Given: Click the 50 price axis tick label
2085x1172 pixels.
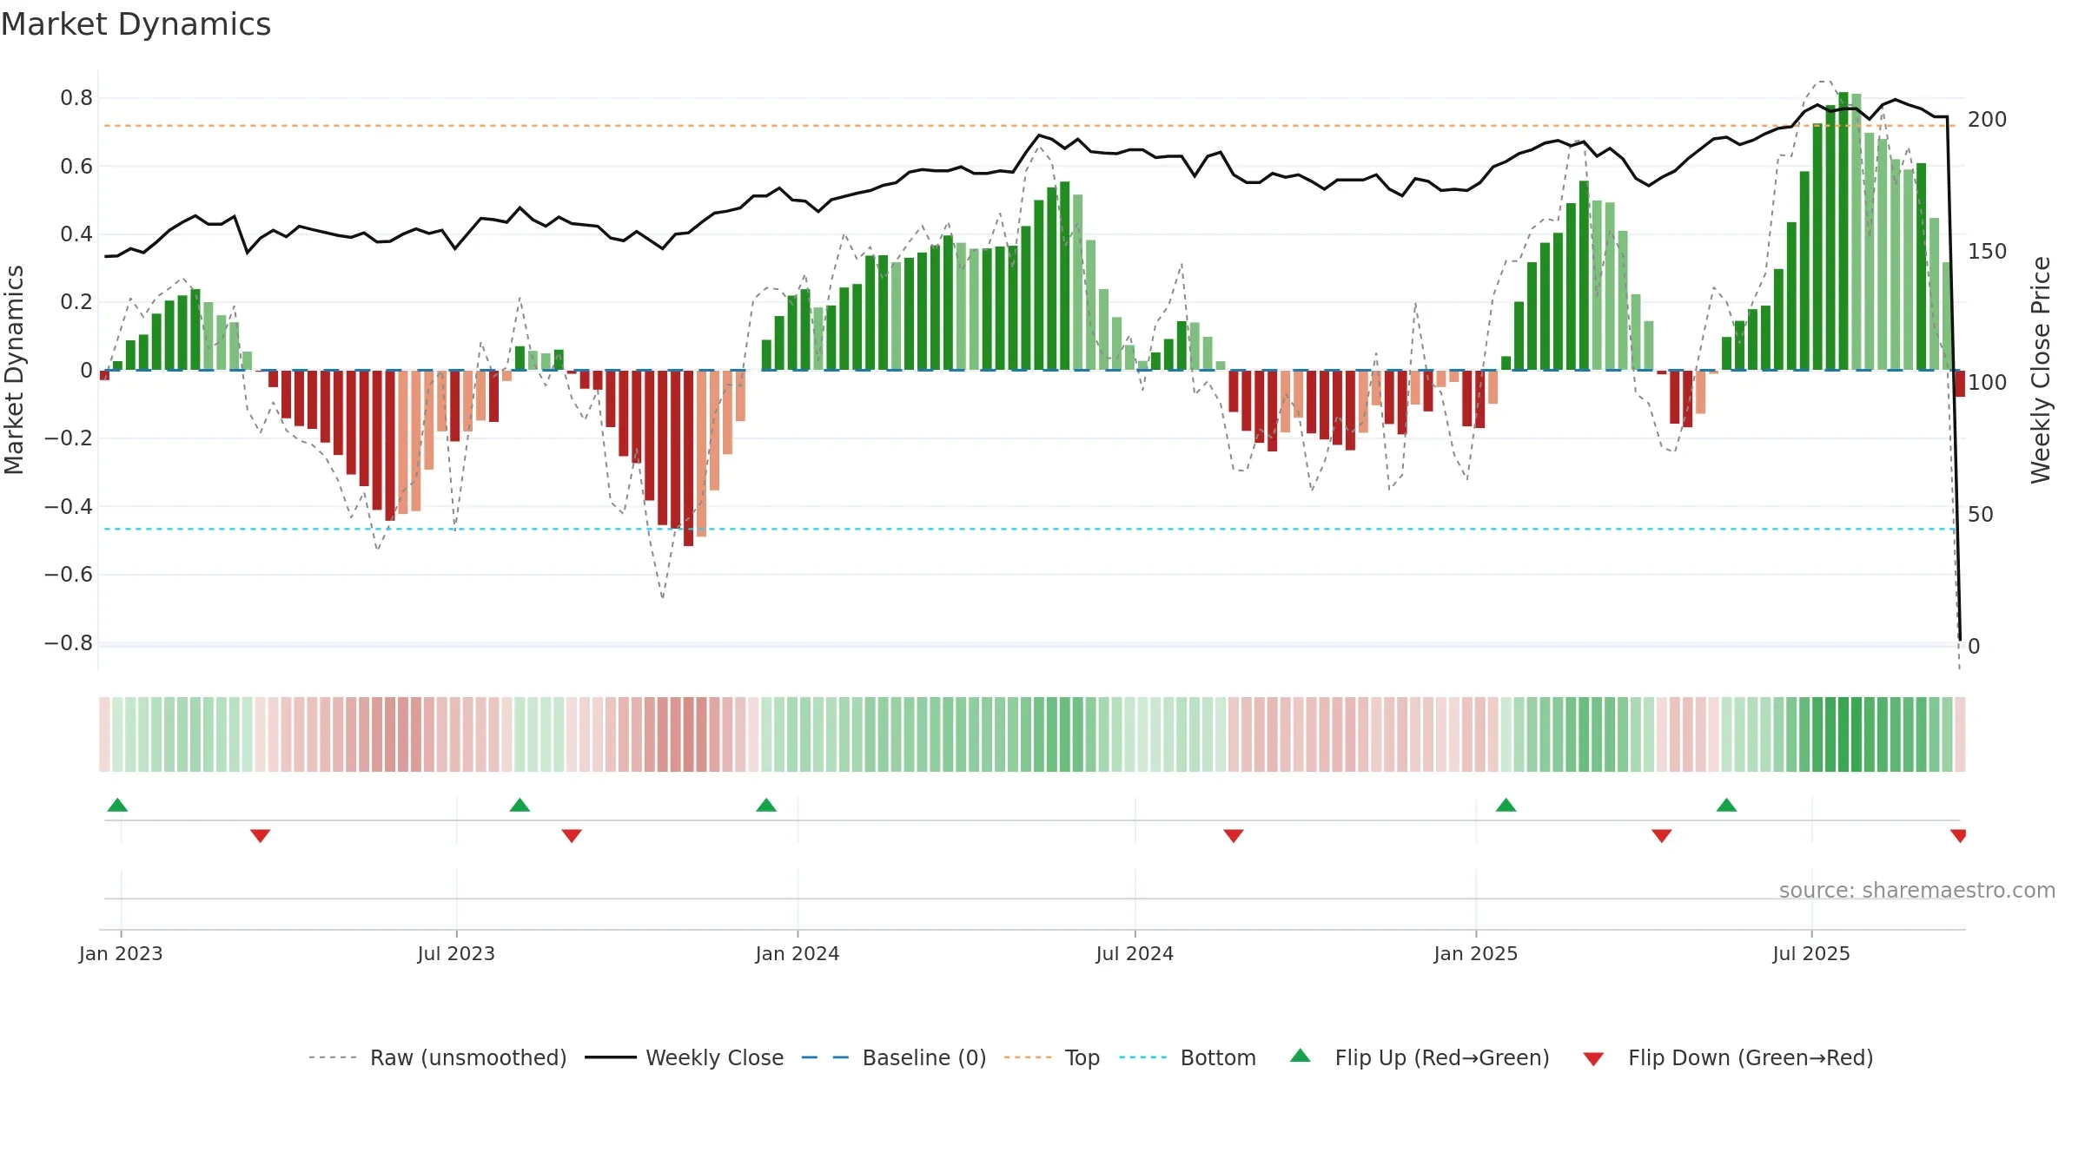Looking at the screenshot, I should tap(1981, 515).
